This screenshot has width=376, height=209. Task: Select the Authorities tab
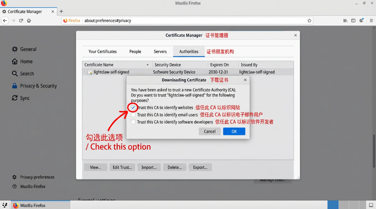pos(189,52)
